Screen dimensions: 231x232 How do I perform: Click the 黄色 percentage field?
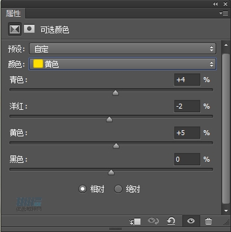(187, 133)
